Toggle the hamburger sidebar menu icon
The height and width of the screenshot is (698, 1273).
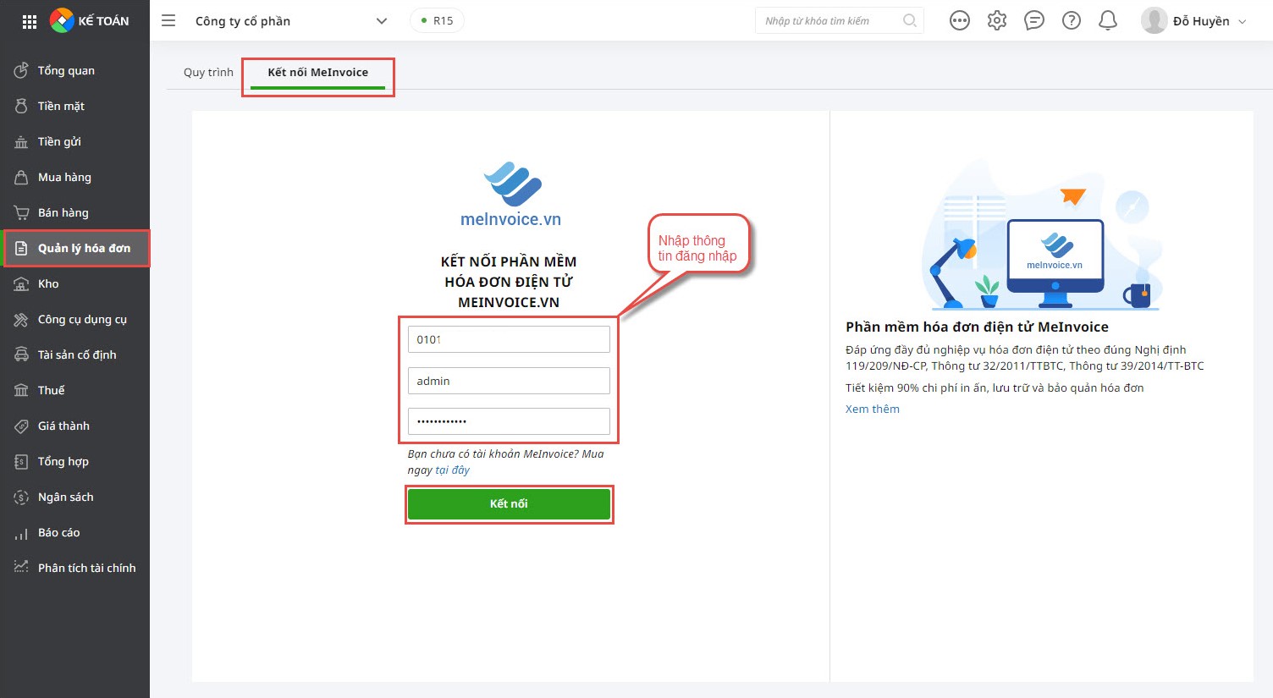pyautogui.click(x=168, y=20)
